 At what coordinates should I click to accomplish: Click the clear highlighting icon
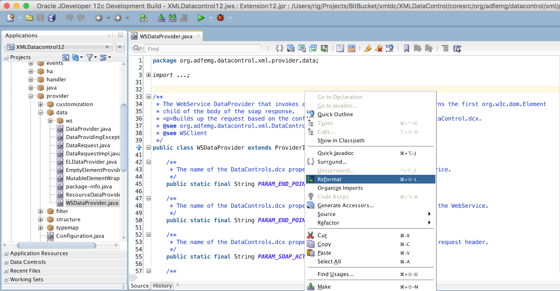[x=379, y=49]
